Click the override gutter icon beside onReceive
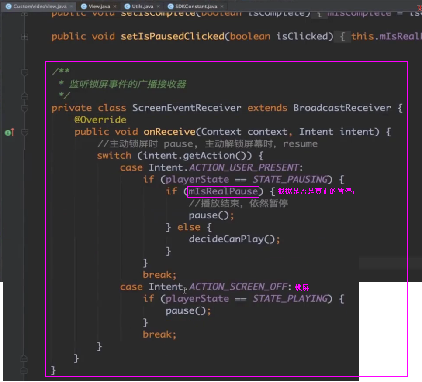The image size is (422, 382). 8,132
